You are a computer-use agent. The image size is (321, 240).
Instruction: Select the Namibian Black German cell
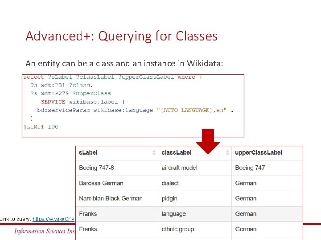point(117,199)
